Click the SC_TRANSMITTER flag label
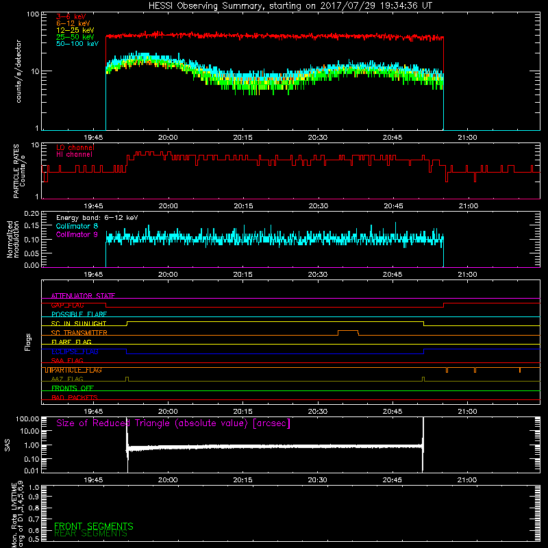 click(x=79, y=333)
